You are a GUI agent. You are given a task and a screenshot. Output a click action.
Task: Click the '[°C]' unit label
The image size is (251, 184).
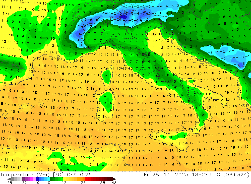58,174
